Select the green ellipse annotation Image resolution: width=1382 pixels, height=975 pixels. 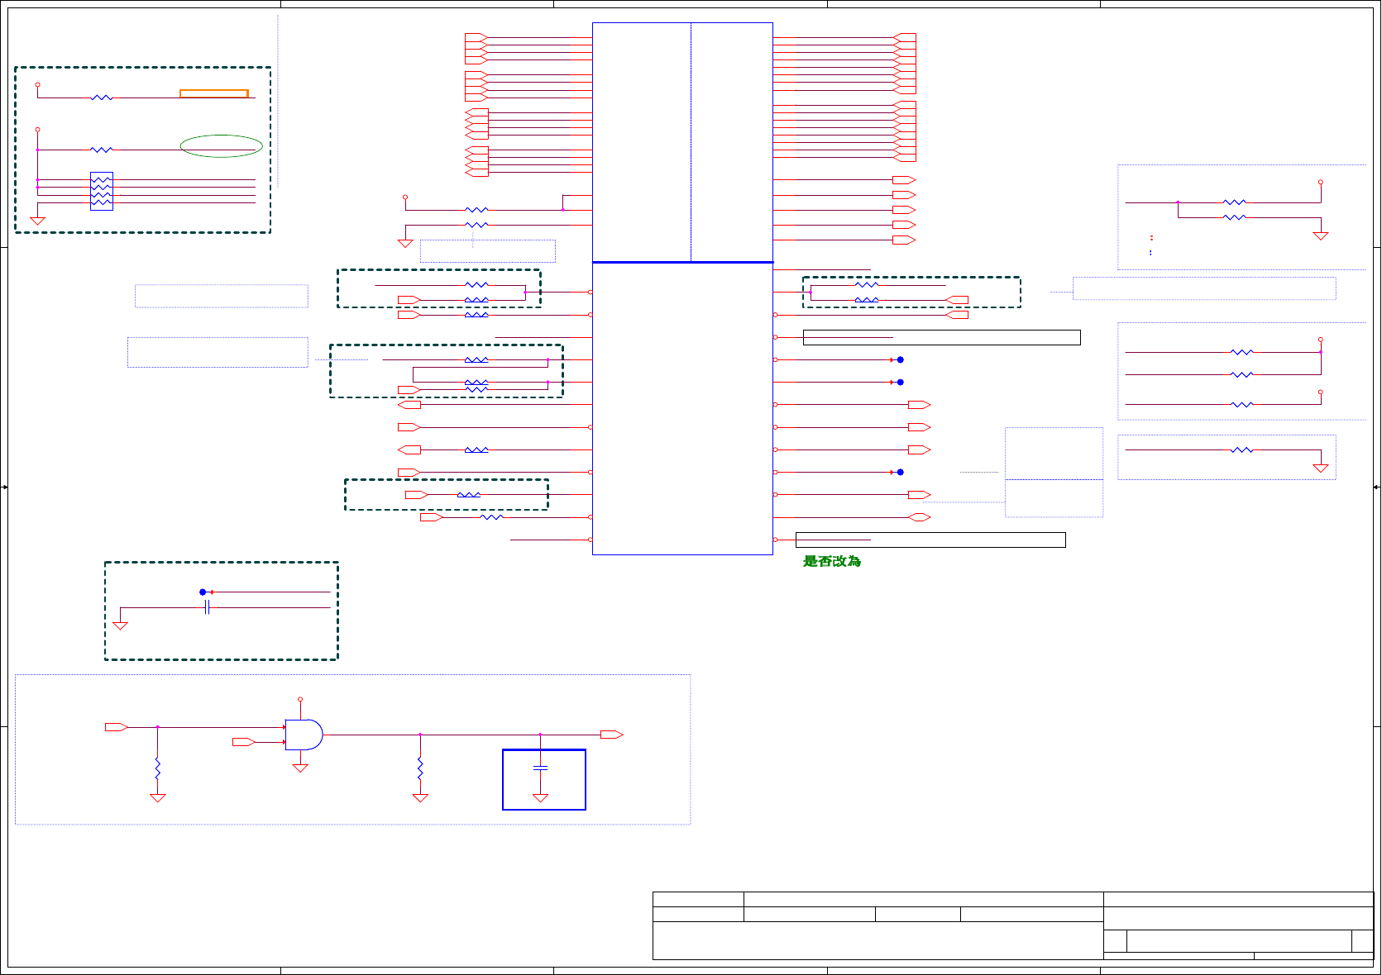coord(222,146)
